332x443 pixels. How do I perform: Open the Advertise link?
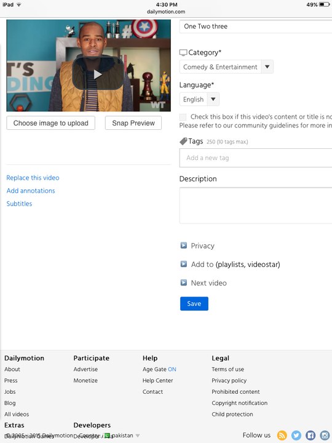point(85,369)
